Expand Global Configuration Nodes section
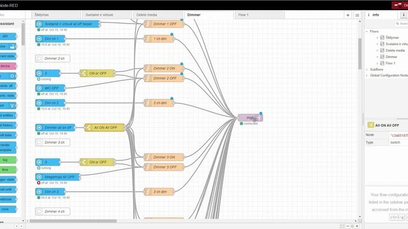The height and width of the screenshot is (229, 408). tap(367, 75)
